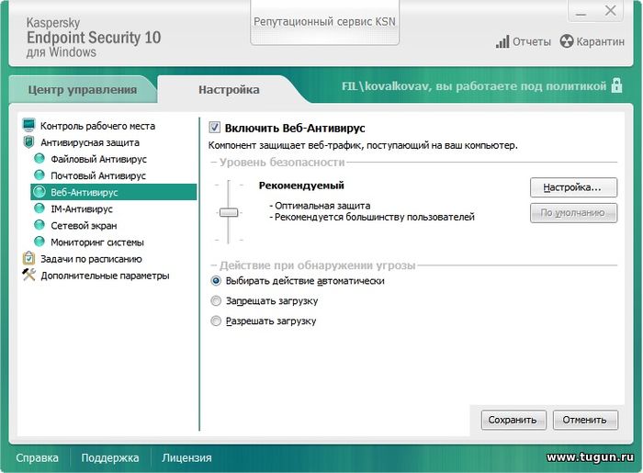Click green status dot of Почтовый Антивирус
Viewport: 643px width, 473px height.
pos(39,175)
